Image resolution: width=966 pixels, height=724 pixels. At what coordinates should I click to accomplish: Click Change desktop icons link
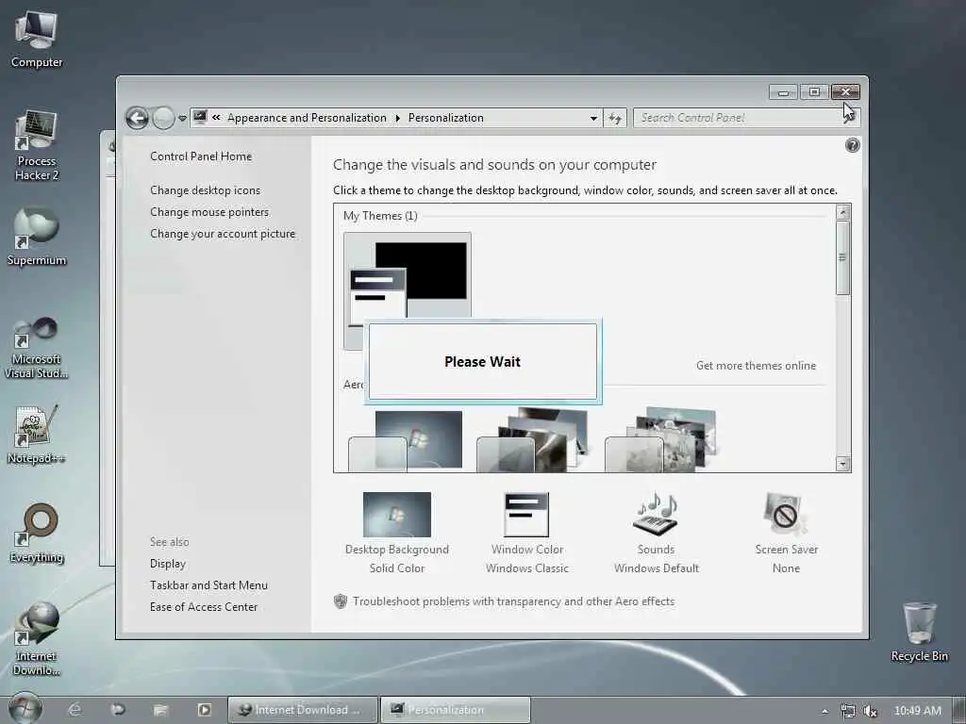205,190
